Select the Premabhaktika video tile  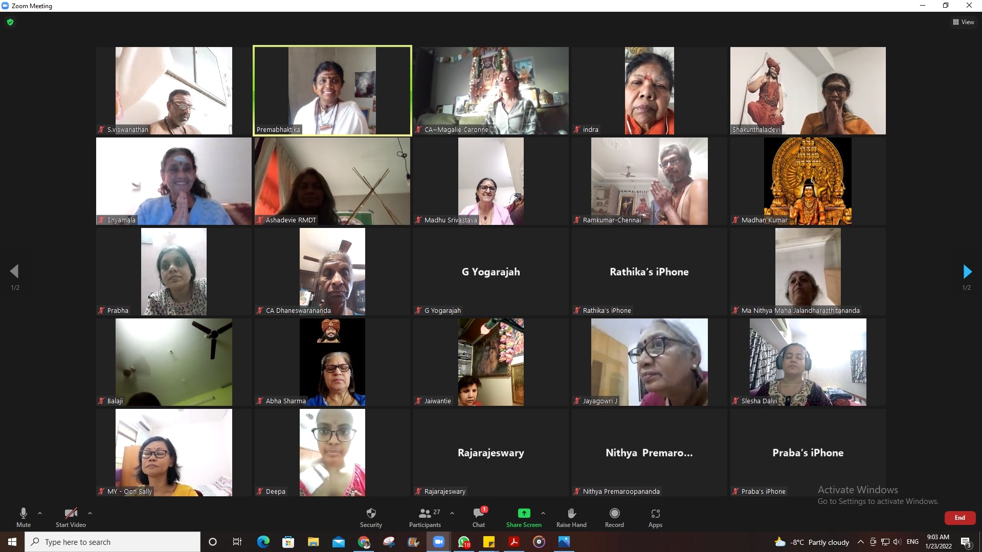pyautogui.click(x=332, y=90)
